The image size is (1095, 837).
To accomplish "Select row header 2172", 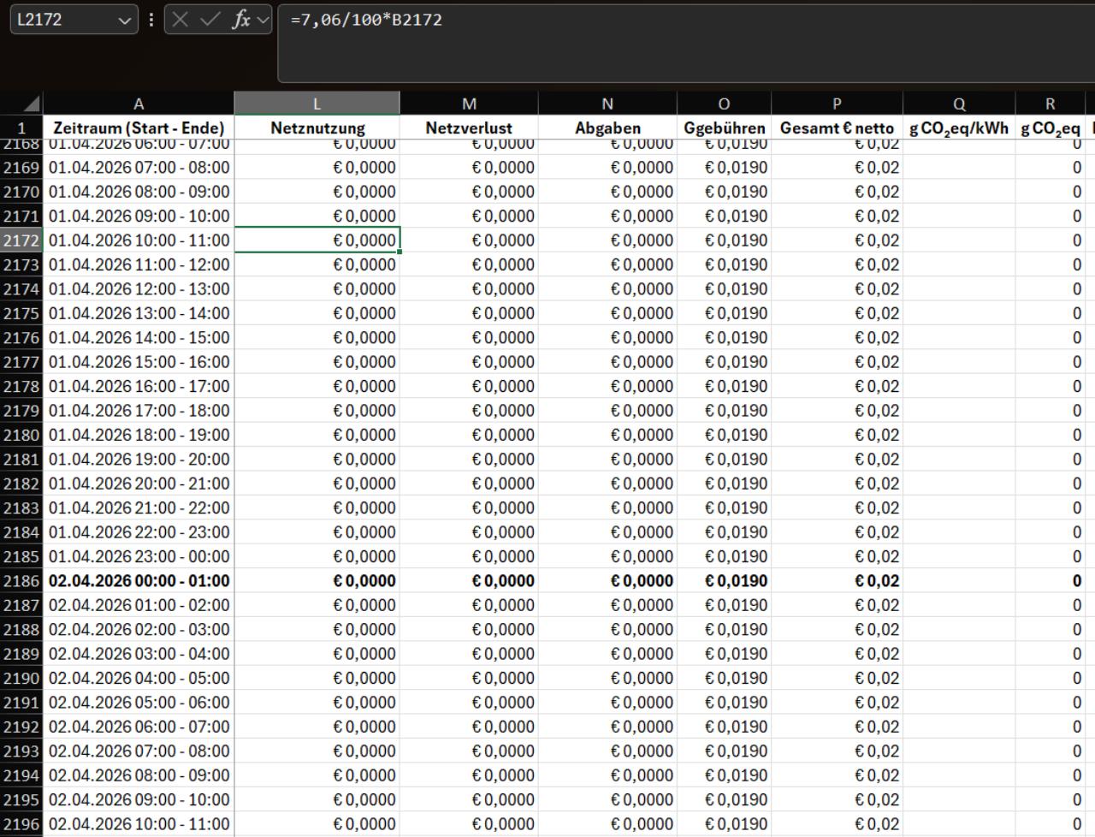I will click(x=21, y=240).
